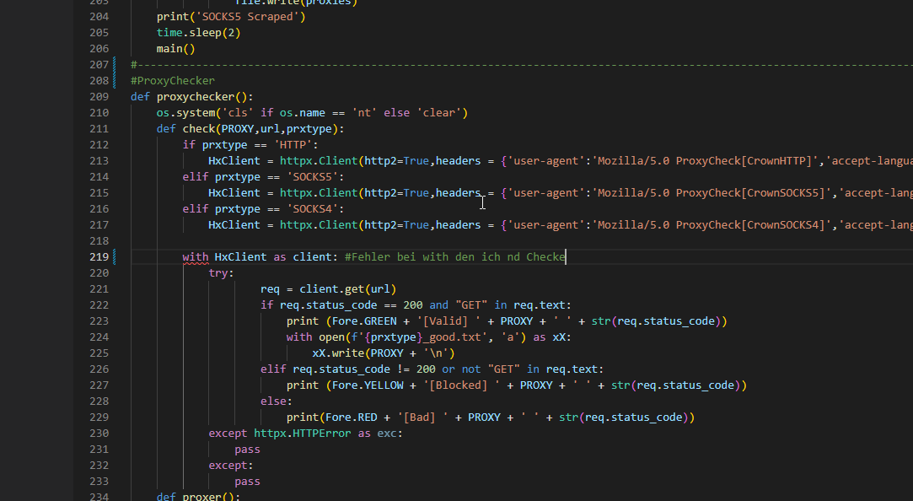Screen dimensions: 913x501
Task: Click httpx.HTTPError in the except clause
Action: pos(303,434)
